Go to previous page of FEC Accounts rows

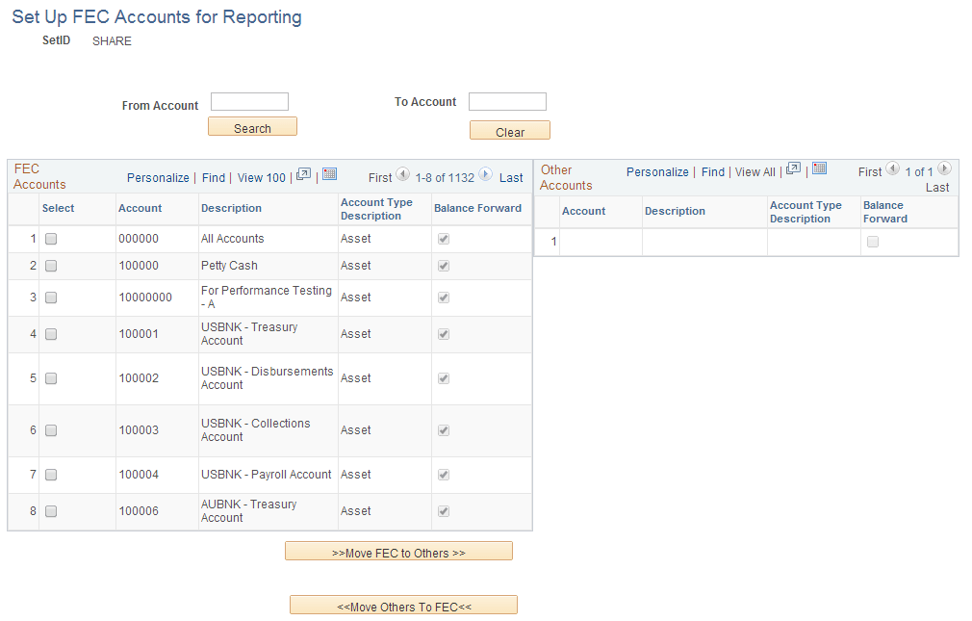pos(402,177)
